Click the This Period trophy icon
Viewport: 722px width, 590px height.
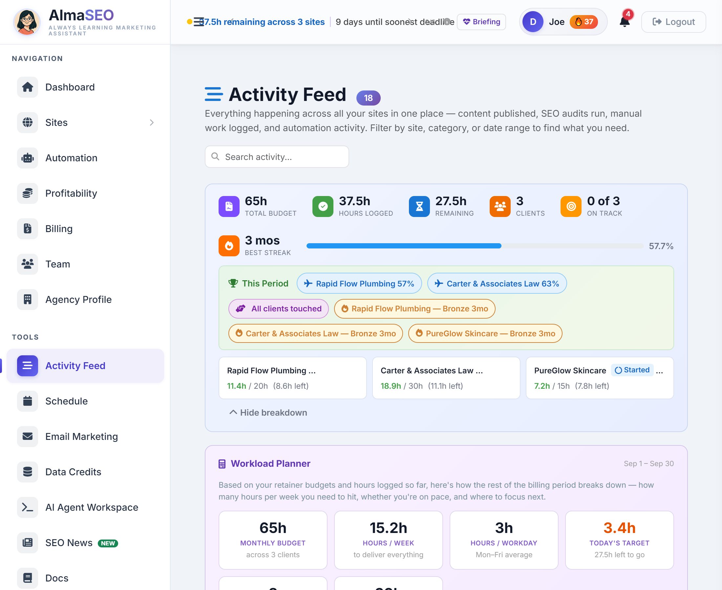point(233,283)
